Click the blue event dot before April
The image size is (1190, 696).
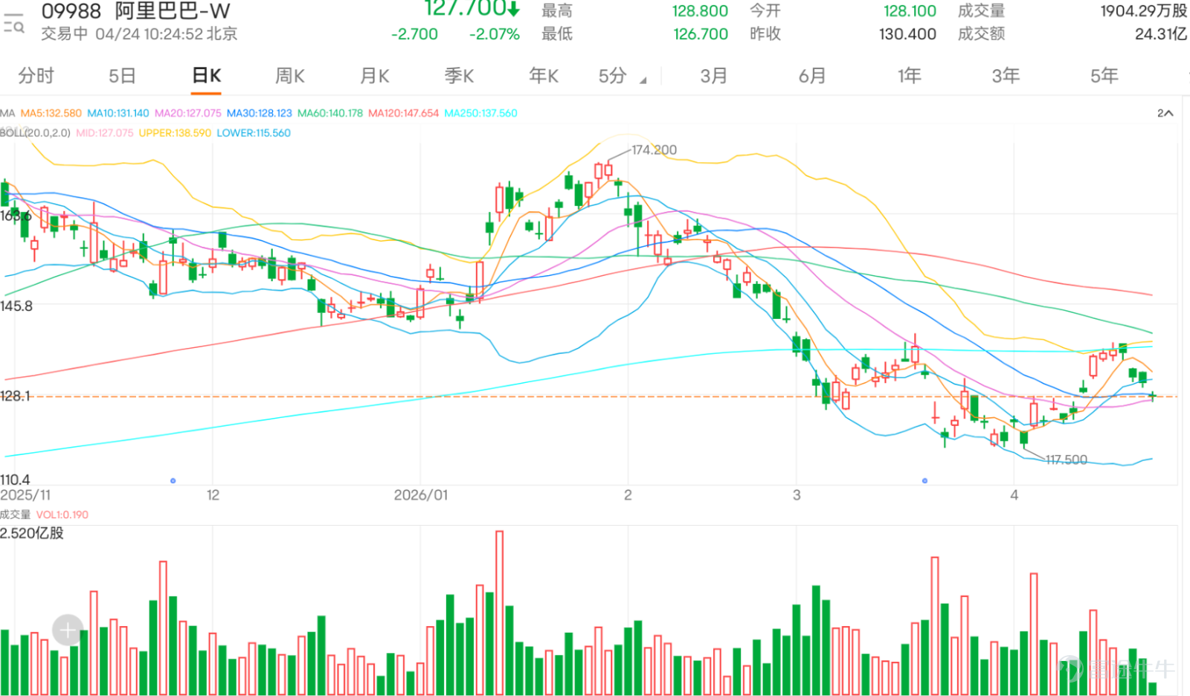point(924,481)
